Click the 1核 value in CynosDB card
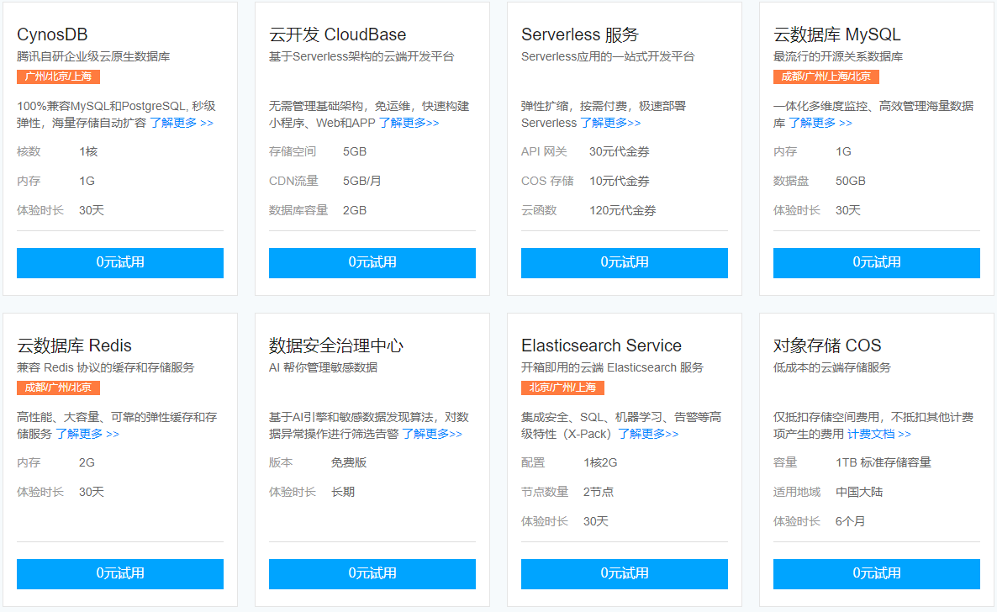The image size is (997, 612). 88,151
